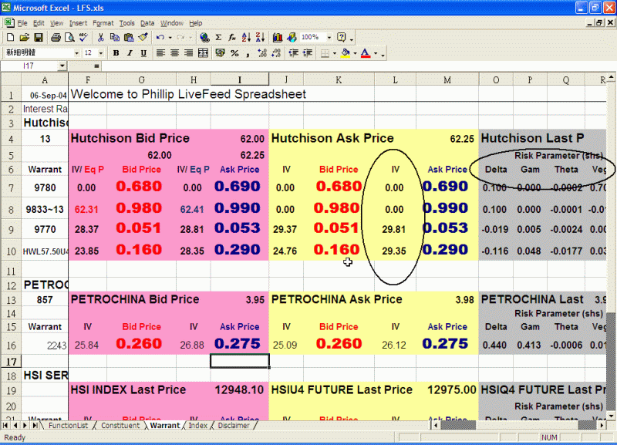The width and height of the screenshot is (617, 445).
Task: Toggle Underline formatting
Action: [x=143, y=53]
